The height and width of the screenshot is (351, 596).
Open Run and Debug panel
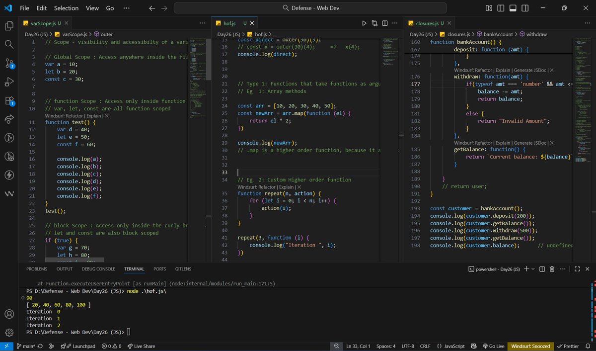9,82
